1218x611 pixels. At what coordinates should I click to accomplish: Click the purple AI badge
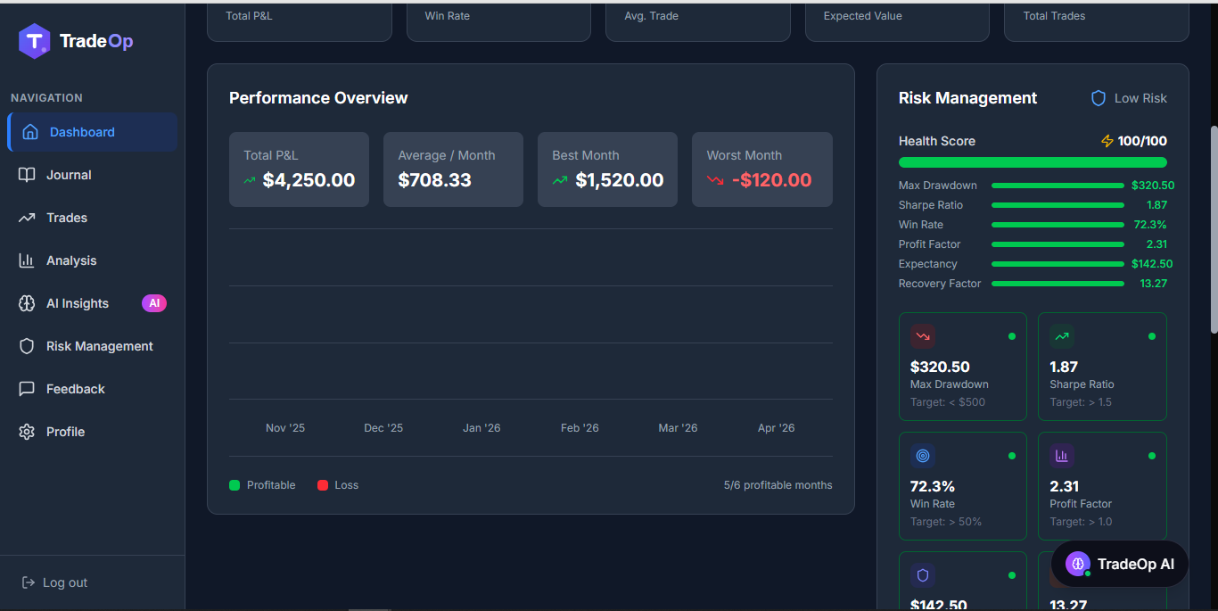click(154, 303)
